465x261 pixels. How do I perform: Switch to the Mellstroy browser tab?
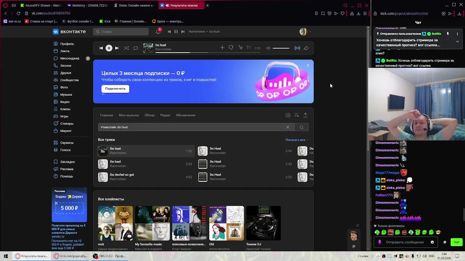tap(87, 5)
